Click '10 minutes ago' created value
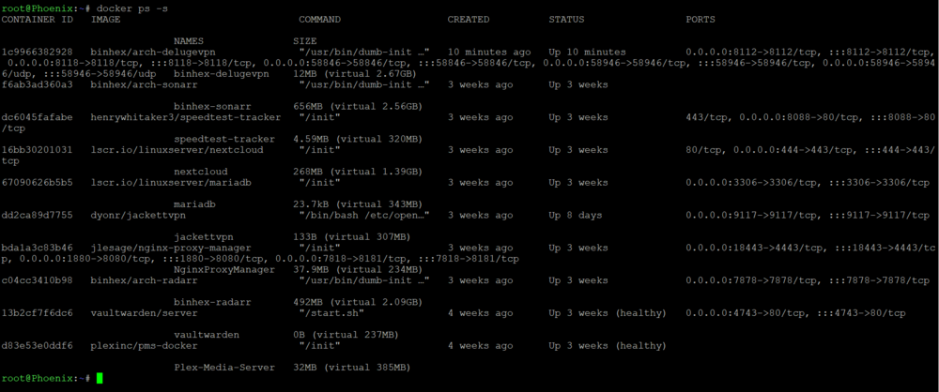939x392 pixels. click(489, 53)
